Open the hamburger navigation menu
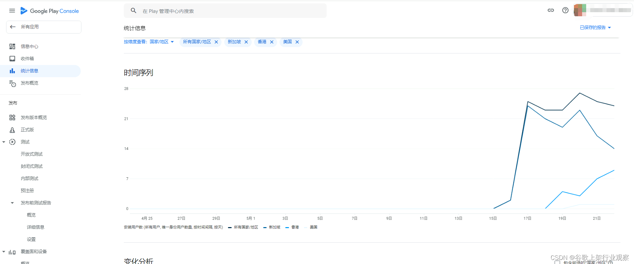This screenshot has height=264, width=634. point(12,11)
